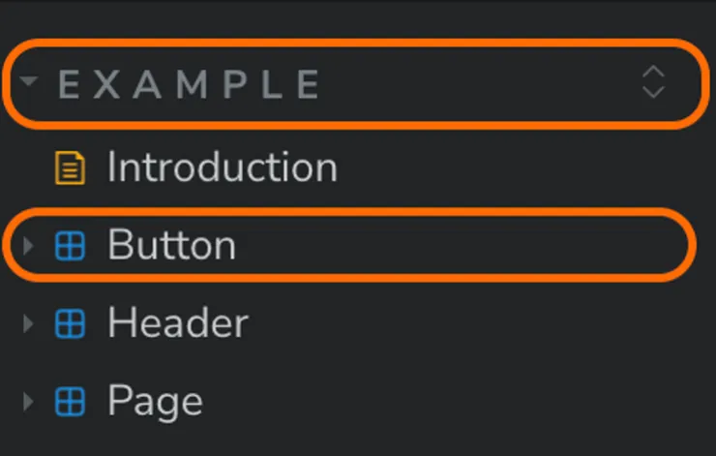
Task: Select the Header label in sidebar
Action: tap(178, 323)
